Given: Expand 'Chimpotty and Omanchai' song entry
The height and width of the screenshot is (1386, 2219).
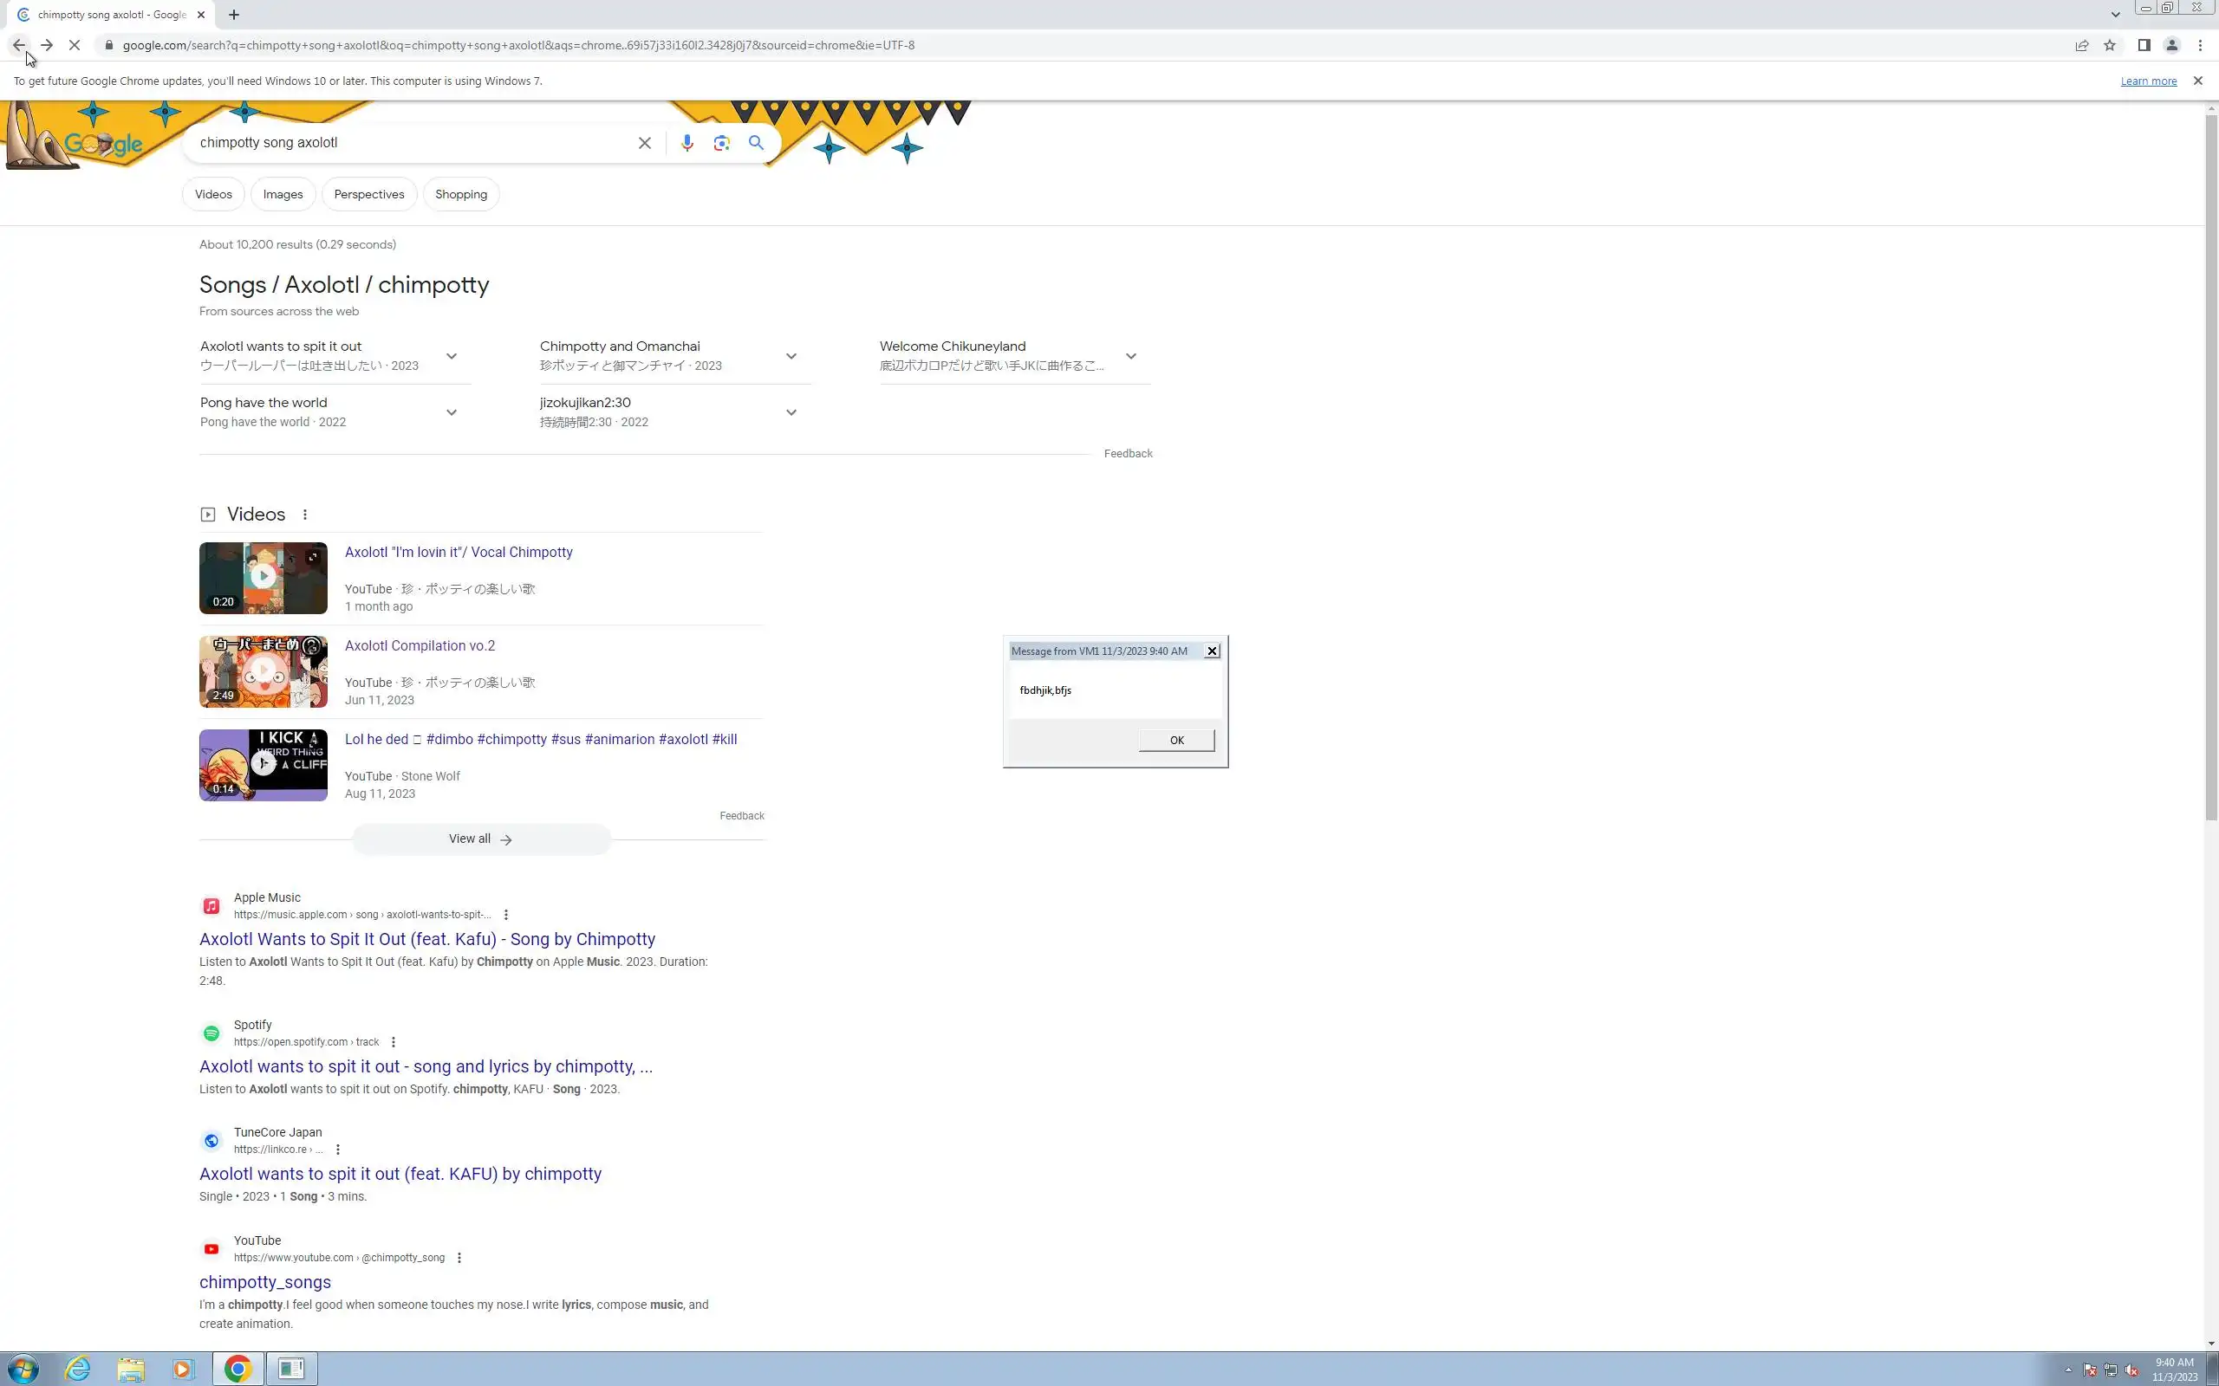Looking at the screenshot, I should pyautogui.click(x=791, y=357).
